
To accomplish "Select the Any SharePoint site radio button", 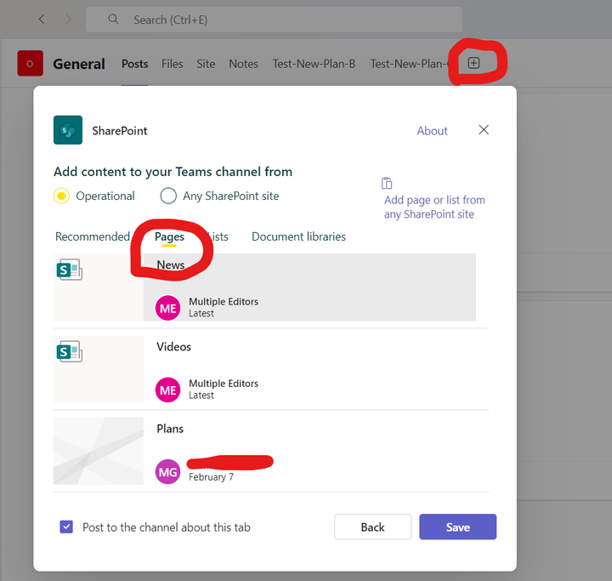I will coord(168,196).
